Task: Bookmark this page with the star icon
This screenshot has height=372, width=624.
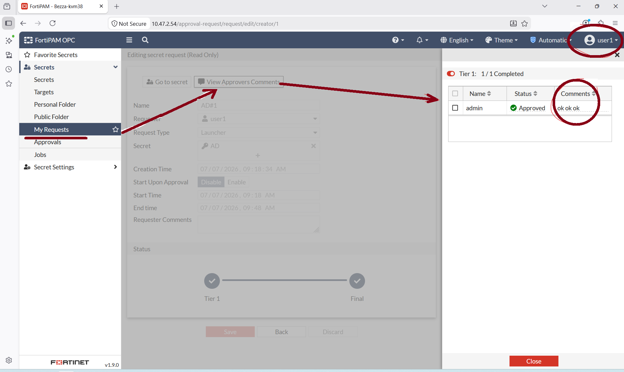Action: pos(525,23)
